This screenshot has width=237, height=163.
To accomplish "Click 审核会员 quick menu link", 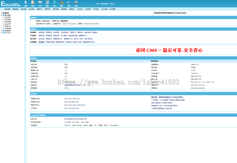I will (x=42, y=39).
